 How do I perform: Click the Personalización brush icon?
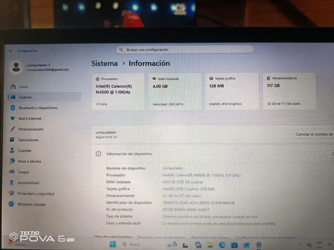pyautogui.click(x=13, y=129)
